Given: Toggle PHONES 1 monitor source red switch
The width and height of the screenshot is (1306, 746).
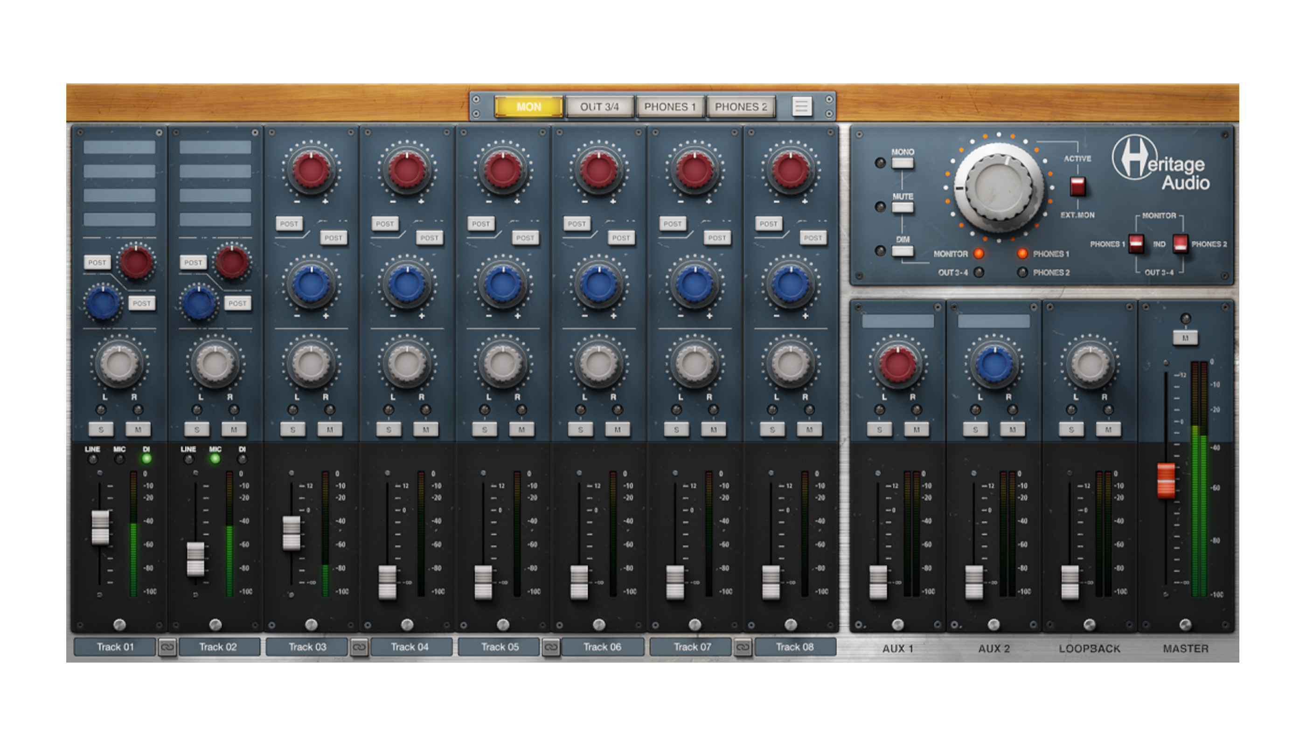Looking at the screenshot, I should tap(1136, 243).
